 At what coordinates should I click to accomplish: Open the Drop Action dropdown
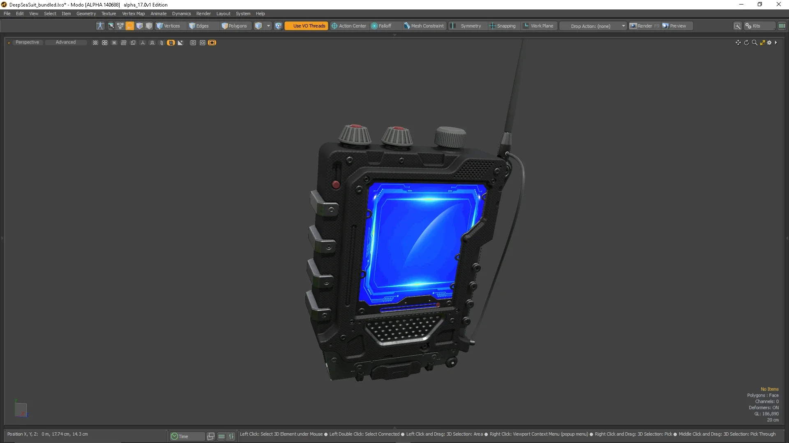[593, 26]
